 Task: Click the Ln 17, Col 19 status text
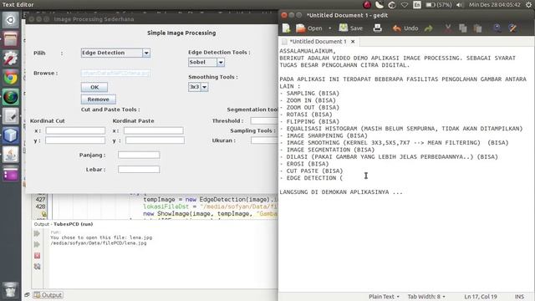tap(481, 297)
